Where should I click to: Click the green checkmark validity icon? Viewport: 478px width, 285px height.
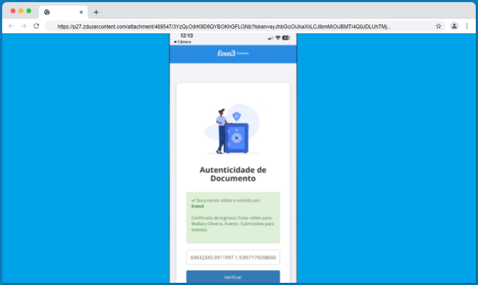pyautogui.click(x=193, y=201)
